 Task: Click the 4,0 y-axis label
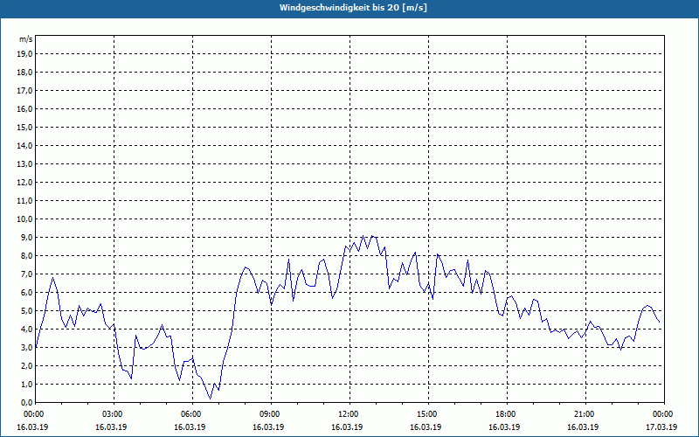click(x=27, y=329)
